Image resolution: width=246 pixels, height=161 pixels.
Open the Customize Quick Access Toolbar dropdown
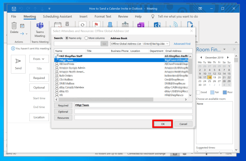point(49,9)
